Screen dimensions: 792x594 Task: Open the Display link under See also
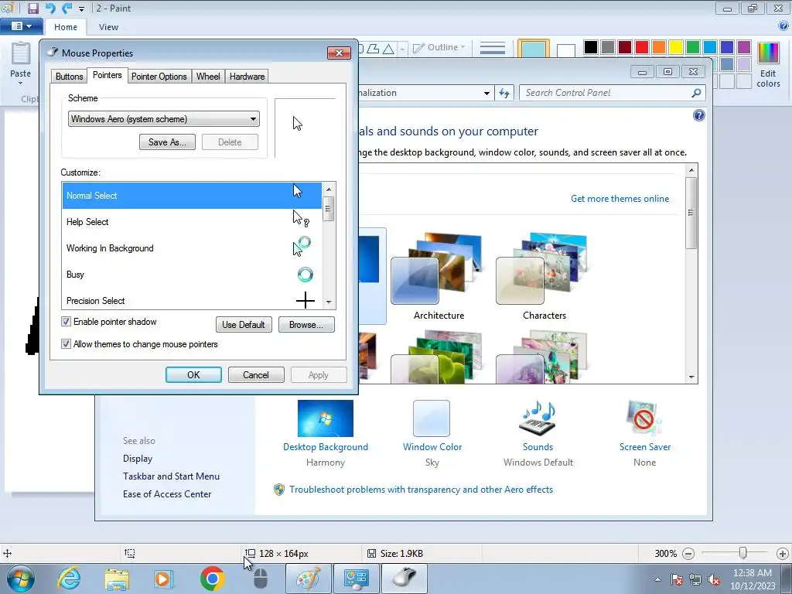coord(138,459)
